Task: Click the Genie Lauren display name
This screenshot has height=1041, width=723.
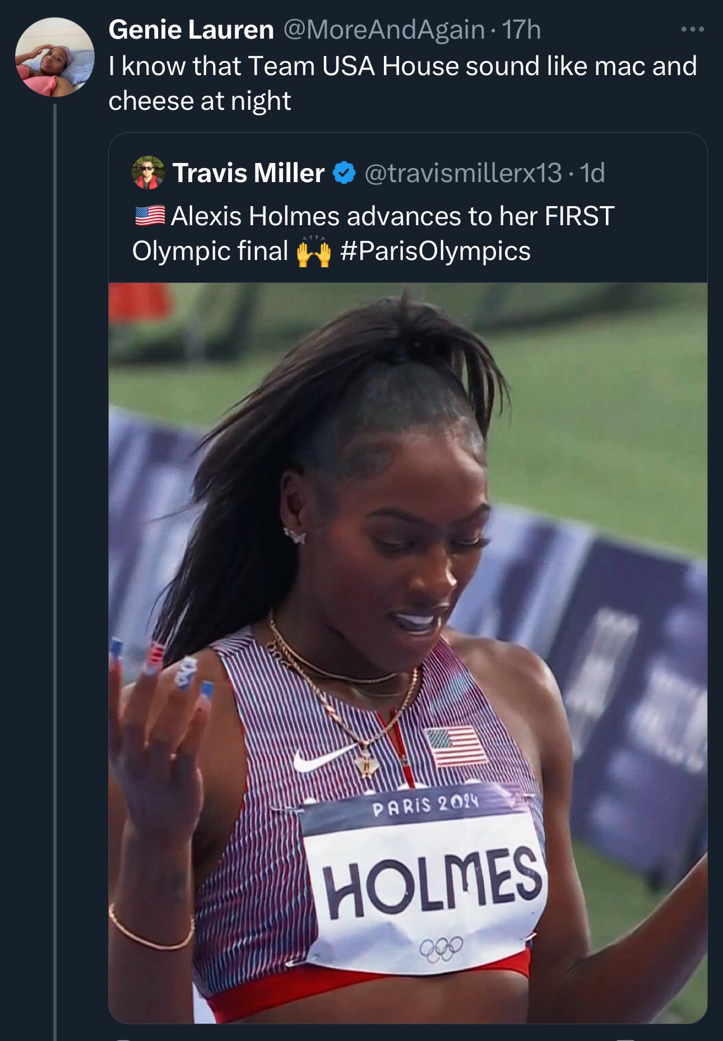Action: point(191,30)
